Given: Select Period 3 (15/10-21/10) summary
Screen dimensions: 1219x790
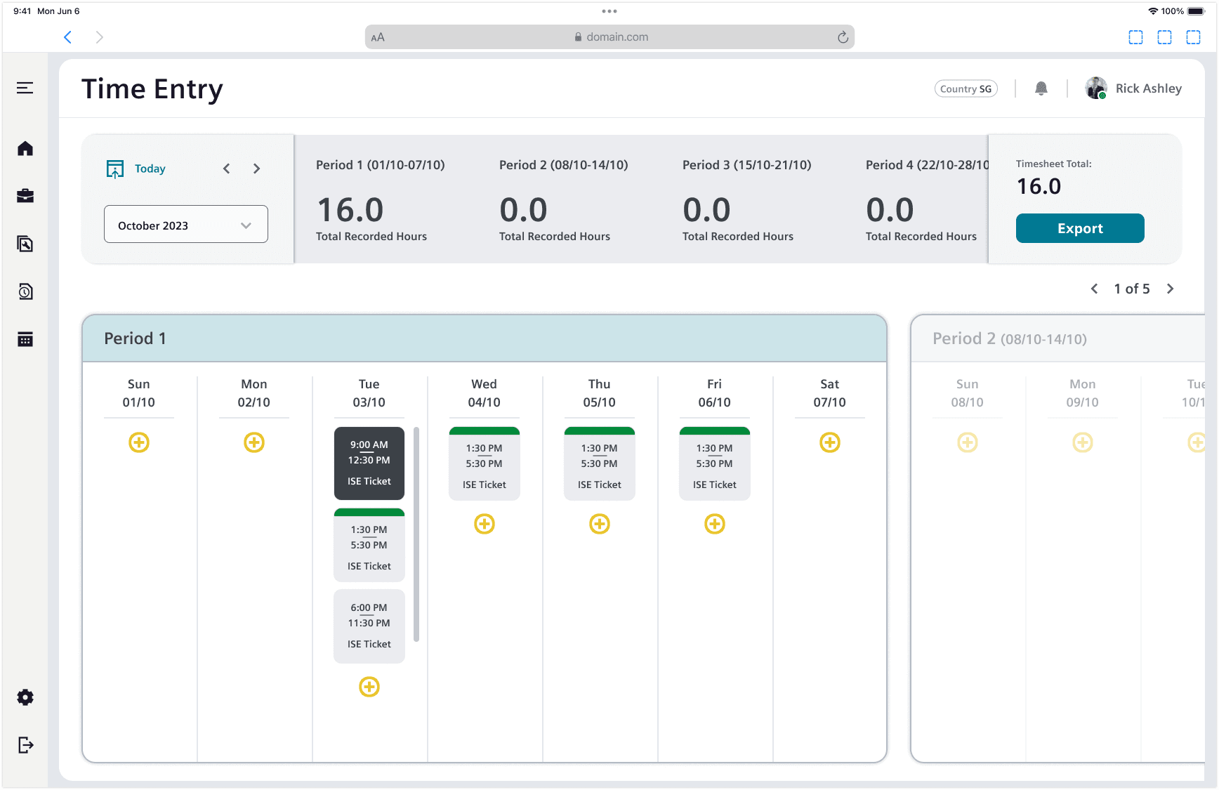Looking at the screenshot, I should (x=747, y=199).
